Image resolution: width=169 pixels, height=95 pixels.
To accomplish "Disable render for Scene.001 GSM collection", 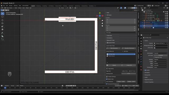I will [167, 12].
